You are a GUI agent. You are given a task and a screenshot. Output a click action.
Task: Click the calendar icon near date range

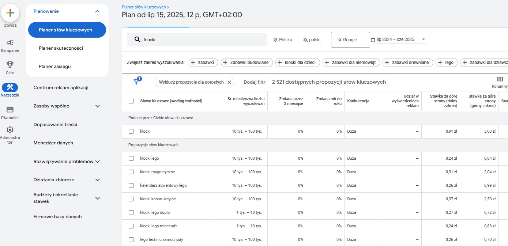[373, 40]
